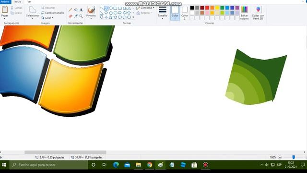This screenshot has width=307, height=173.
Task: Open Windows Start menu
Action: [4, 165]
